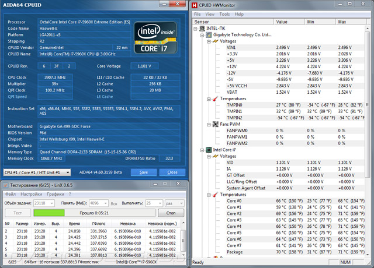
Task: Collapse the Intel Core i7 node
Action: (202, 150)
